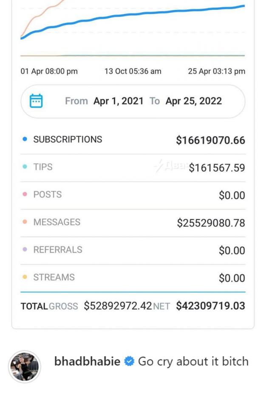This screenshot has height=407, width=266.
Task: Open the bhadbhabie username link
Action: tap(87, 362)
